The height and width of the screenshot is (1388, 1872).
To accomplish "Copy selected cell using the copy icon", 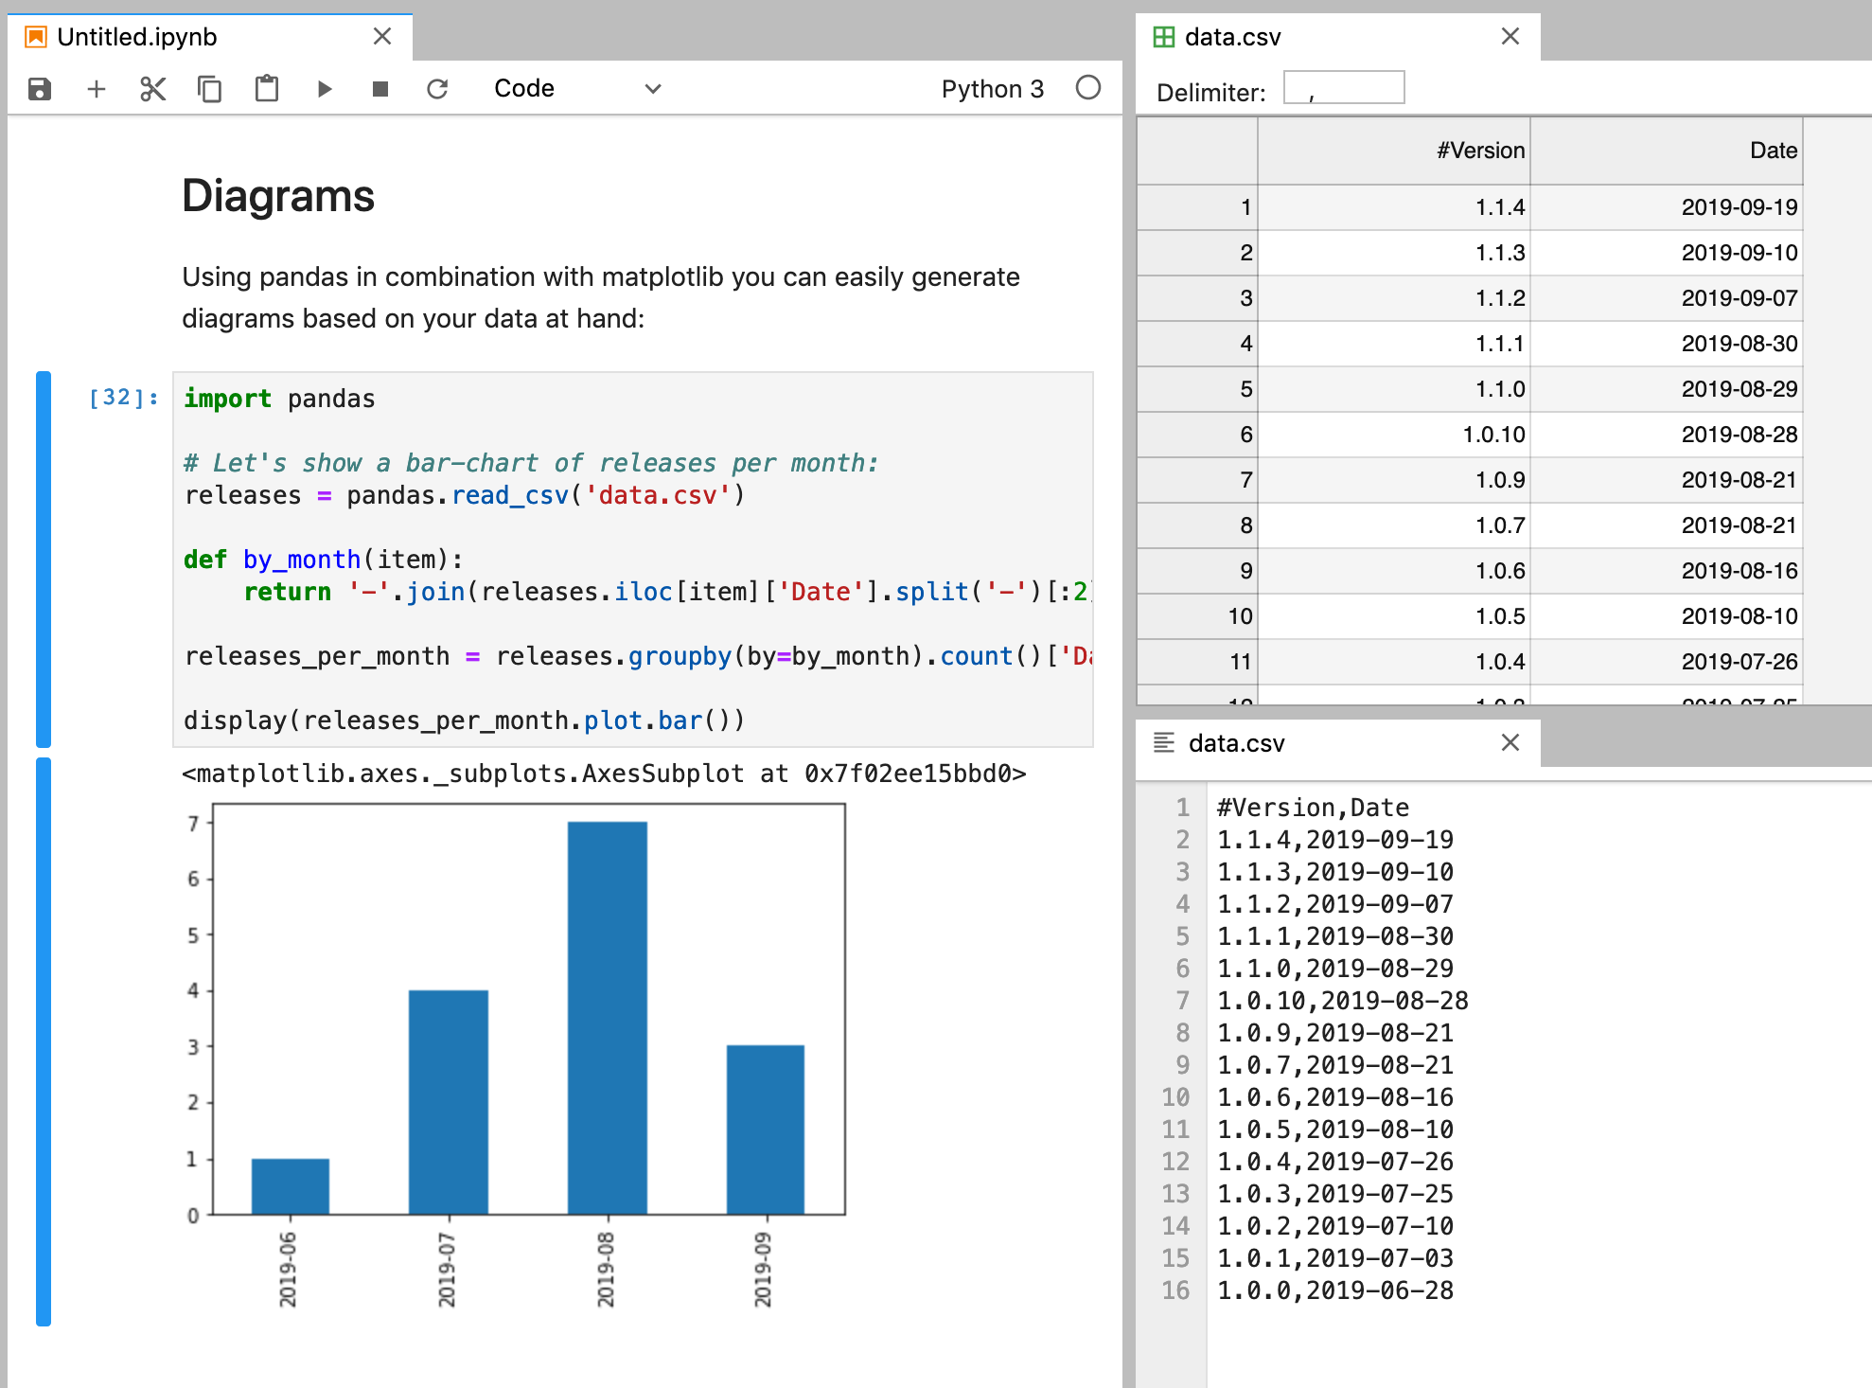I will [x=209, y=89].
